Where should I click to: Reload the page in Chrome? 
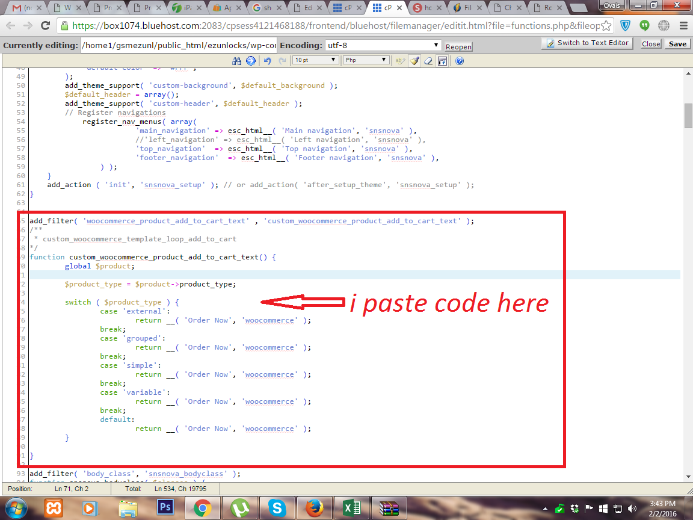click(x=45, y=26)
